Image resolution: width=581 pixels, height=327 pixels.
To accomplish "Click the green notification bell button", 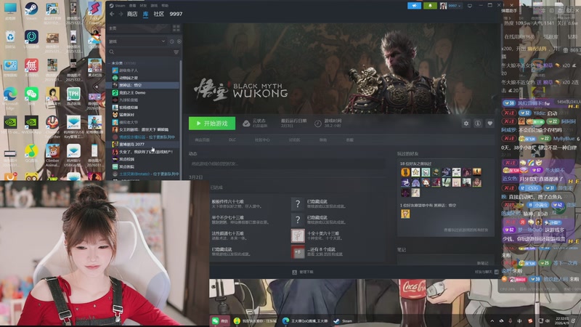I will (x=430, y=6).
